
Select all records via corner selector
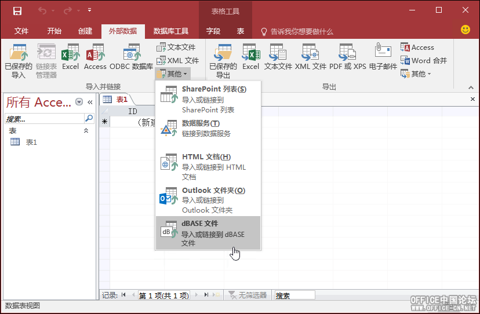105,111
